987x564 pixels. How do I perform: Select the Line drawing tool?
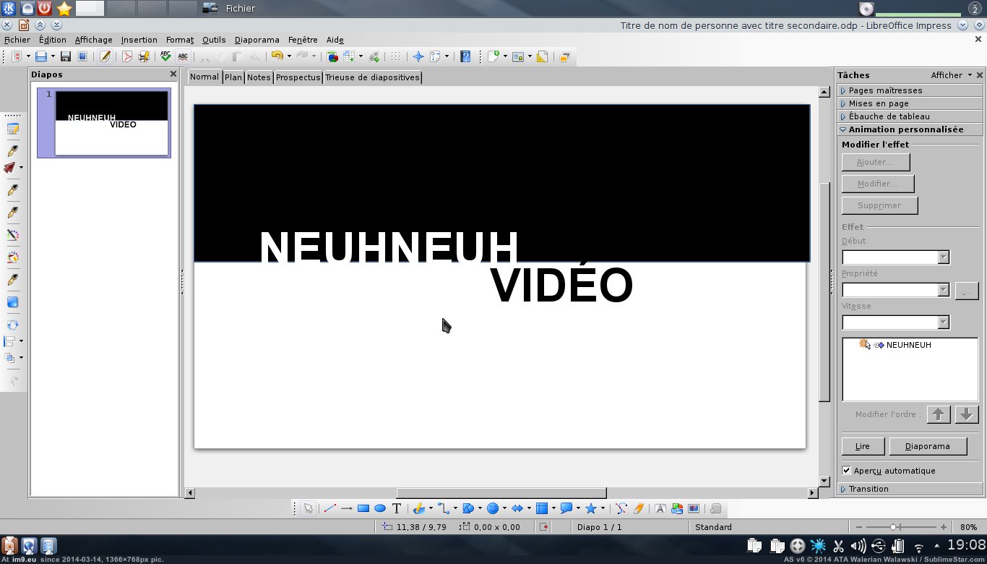point(330,508)
